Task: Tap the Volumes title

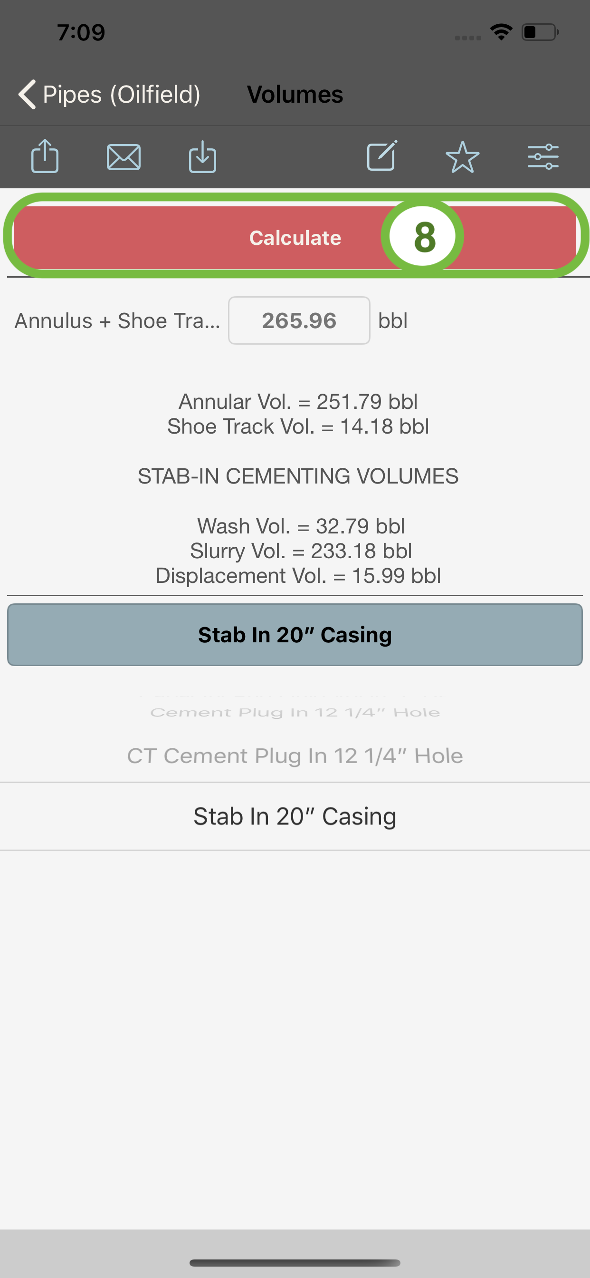Action: tap(295, 94)
